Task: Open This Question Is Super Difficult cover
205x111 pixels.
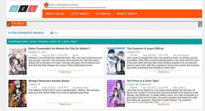Action: coord(116,61)
